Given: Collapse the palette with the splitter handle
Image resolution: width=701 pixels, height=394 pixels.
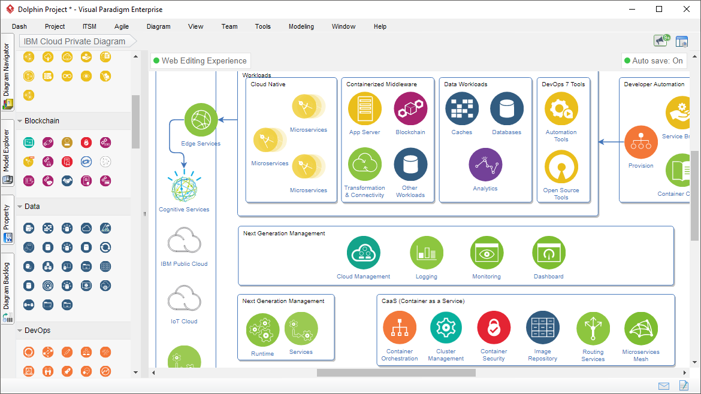Looking at the screenshot, I should point(144,214).
